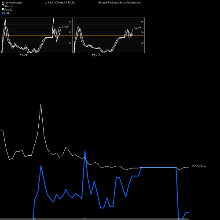This screenshot has width=220, height=220.
Task: Click the 66.67 value on the FULL chart
Action: (137, 28)
